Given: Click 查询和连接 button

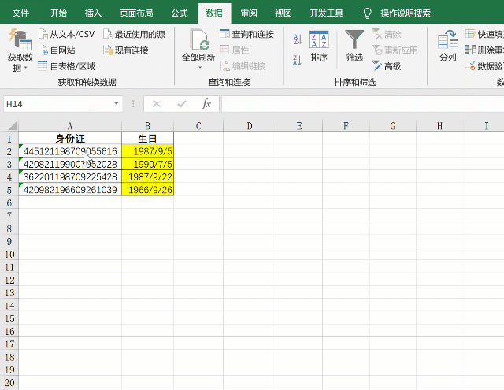Looking at the screenshot, I should pyautogui.click(x=246, y=34).
